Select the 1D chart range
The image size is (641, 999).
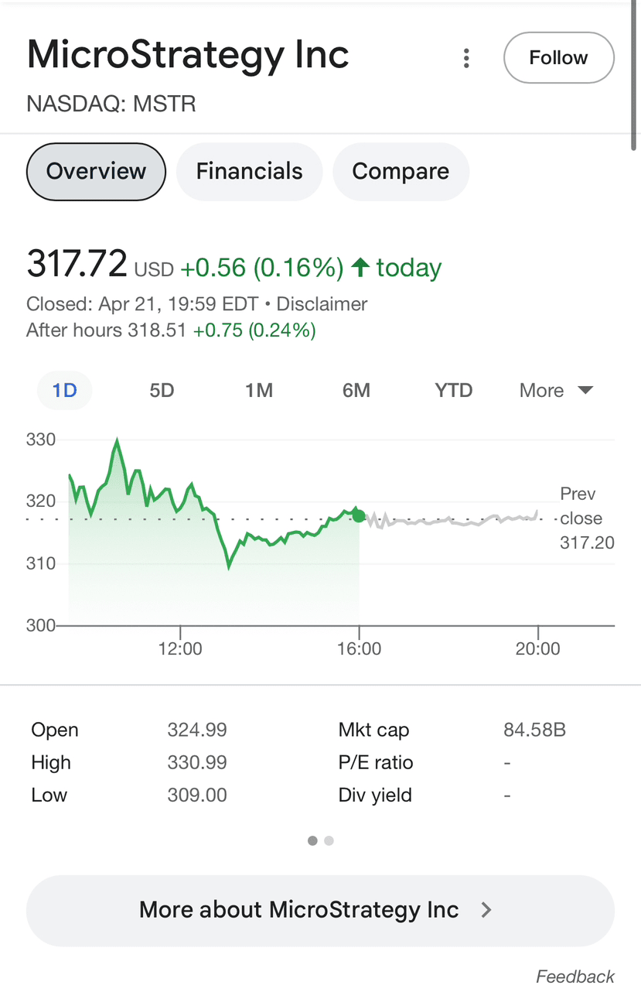point(65,391)
